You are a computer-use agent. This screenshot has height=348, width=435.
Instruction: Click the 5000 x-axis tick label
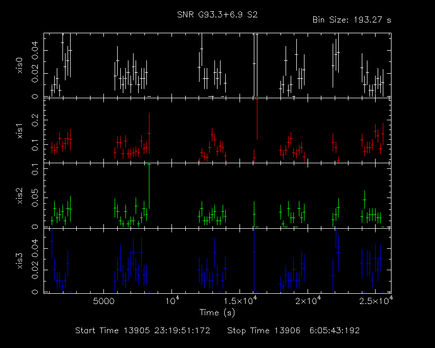click(x=103, y=301)
